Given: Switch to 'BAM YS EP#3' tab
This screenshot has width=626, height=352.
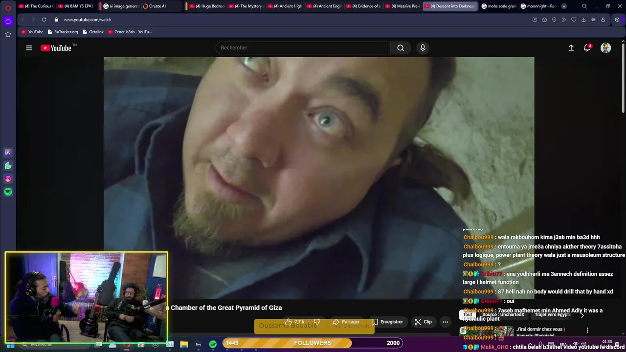Looking at the screenshot, I should [76, 6].
